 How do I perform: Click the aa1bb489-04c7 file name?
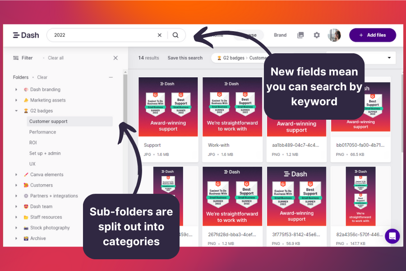click(295, 145)
